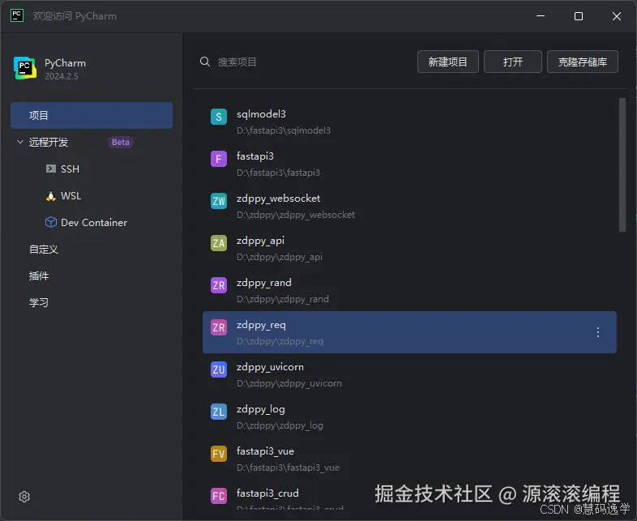
Task: Select the 项目 tab
Action: point(92,115)
